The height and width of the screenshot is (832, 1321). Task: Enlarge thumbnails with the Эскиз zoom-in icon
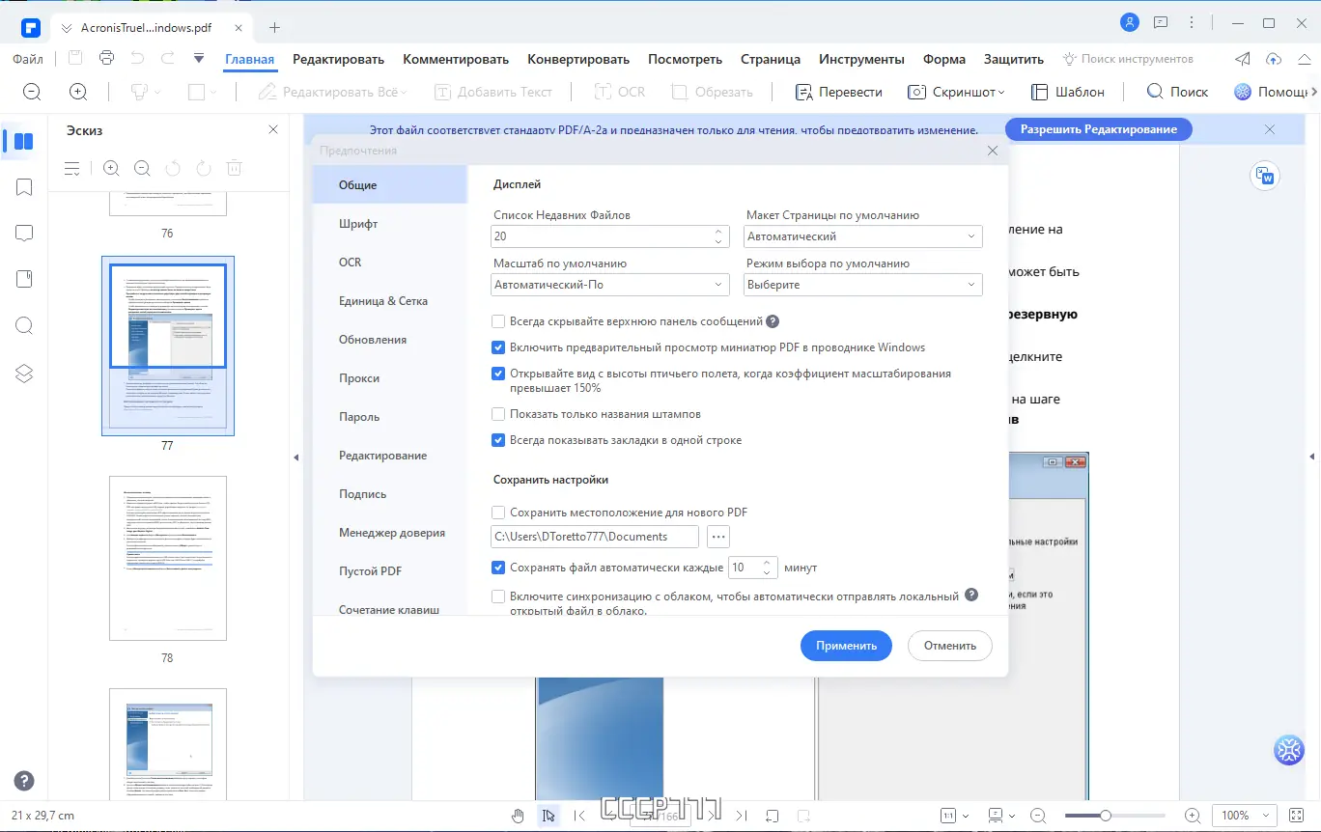pyautogui.click(x=111, y=169)
